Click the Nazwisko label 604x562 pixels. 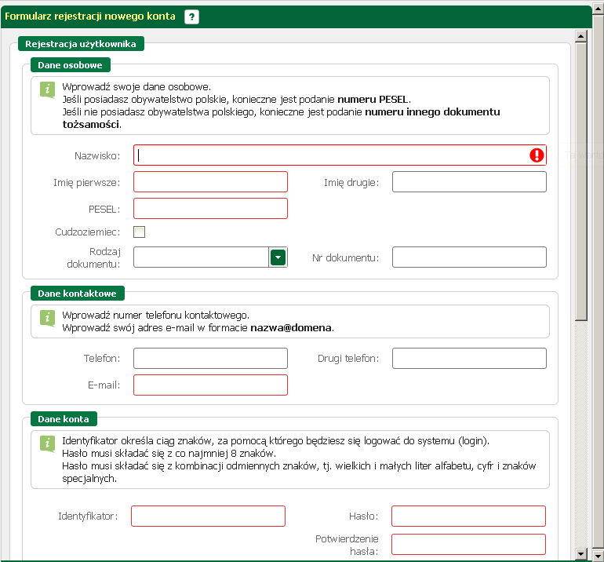click(x=97, y=155)
